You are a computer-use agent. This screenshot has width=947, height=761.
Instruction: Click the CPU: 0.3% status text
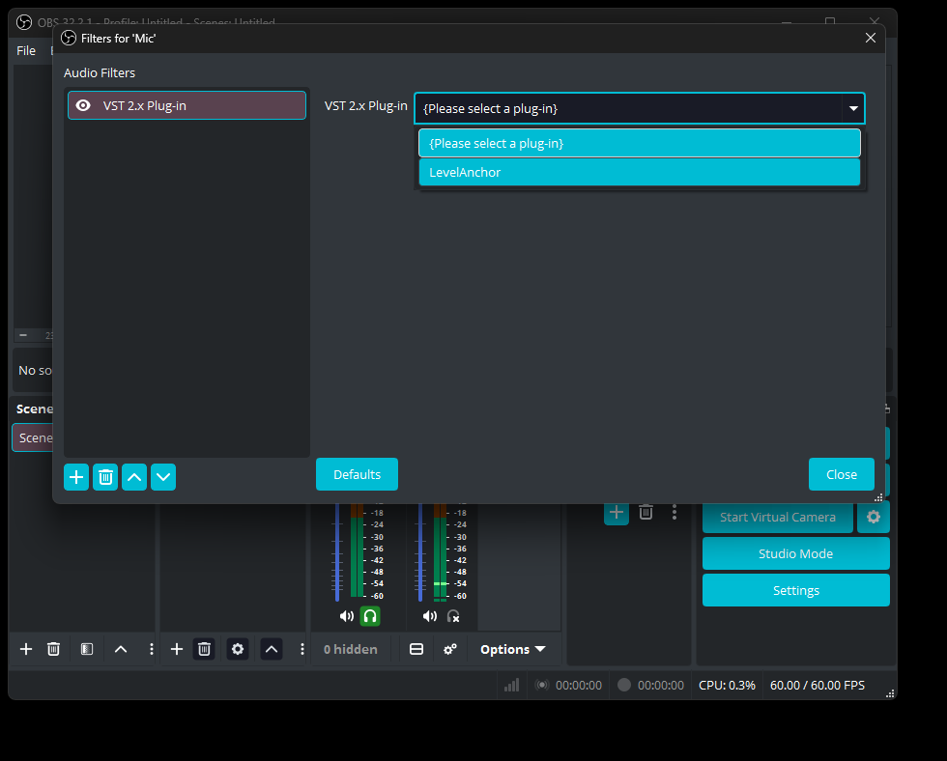pyautogui.click(x=727, y=686)
